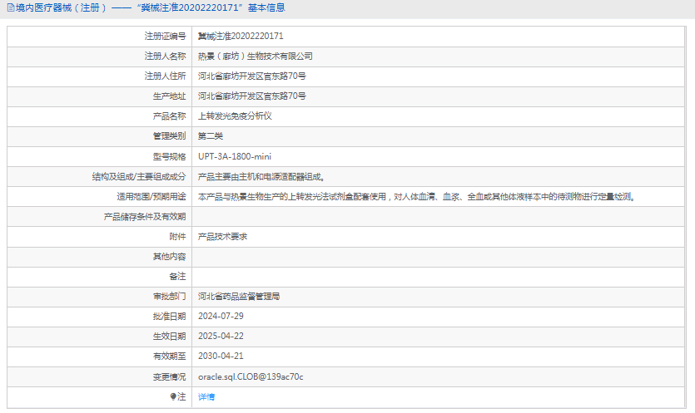Image resolution: width=695 pixels, height=413 pixels.
Task: Click approving department 河北省药品监督管理局
Action: click(239, 297)
